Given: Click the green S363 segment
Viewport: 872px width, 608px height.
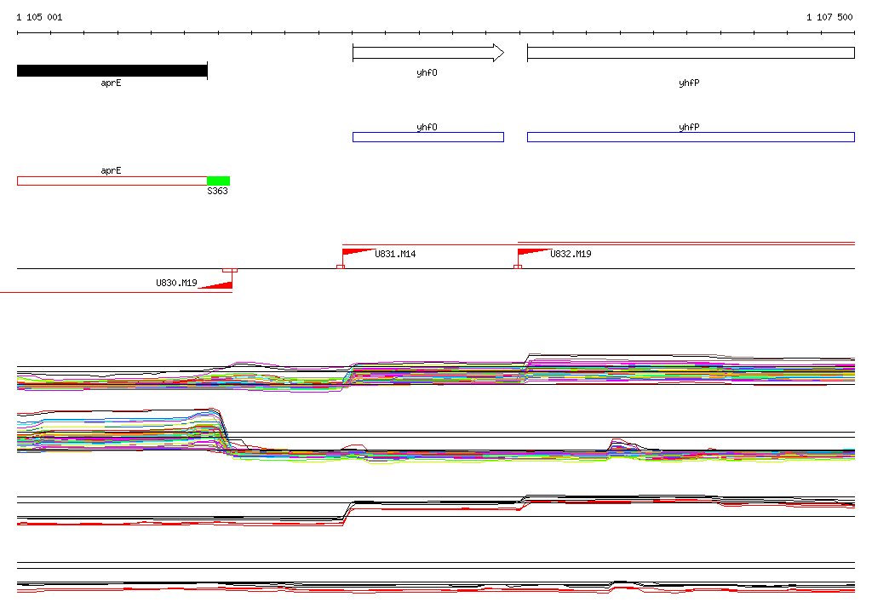Looking at the screenshot, I should coord(219,181).
